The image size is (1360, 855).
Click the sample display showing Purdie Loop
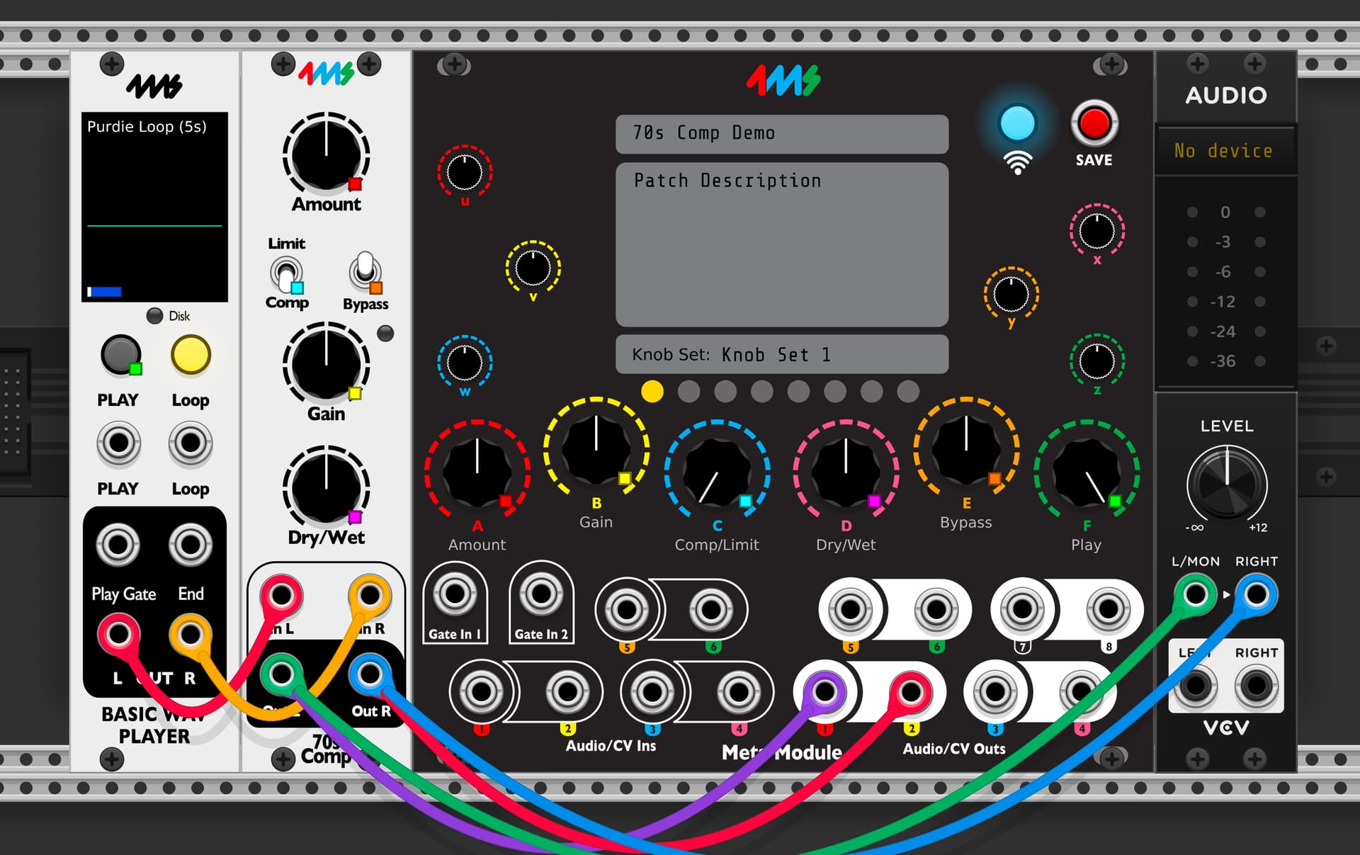coord(154,207)
